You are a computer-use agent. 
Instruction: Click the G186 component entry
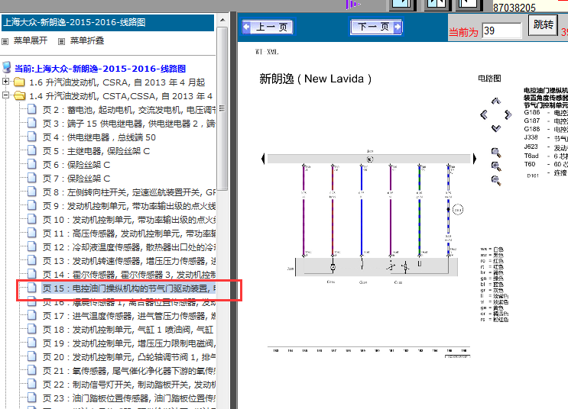coord(532,112)
